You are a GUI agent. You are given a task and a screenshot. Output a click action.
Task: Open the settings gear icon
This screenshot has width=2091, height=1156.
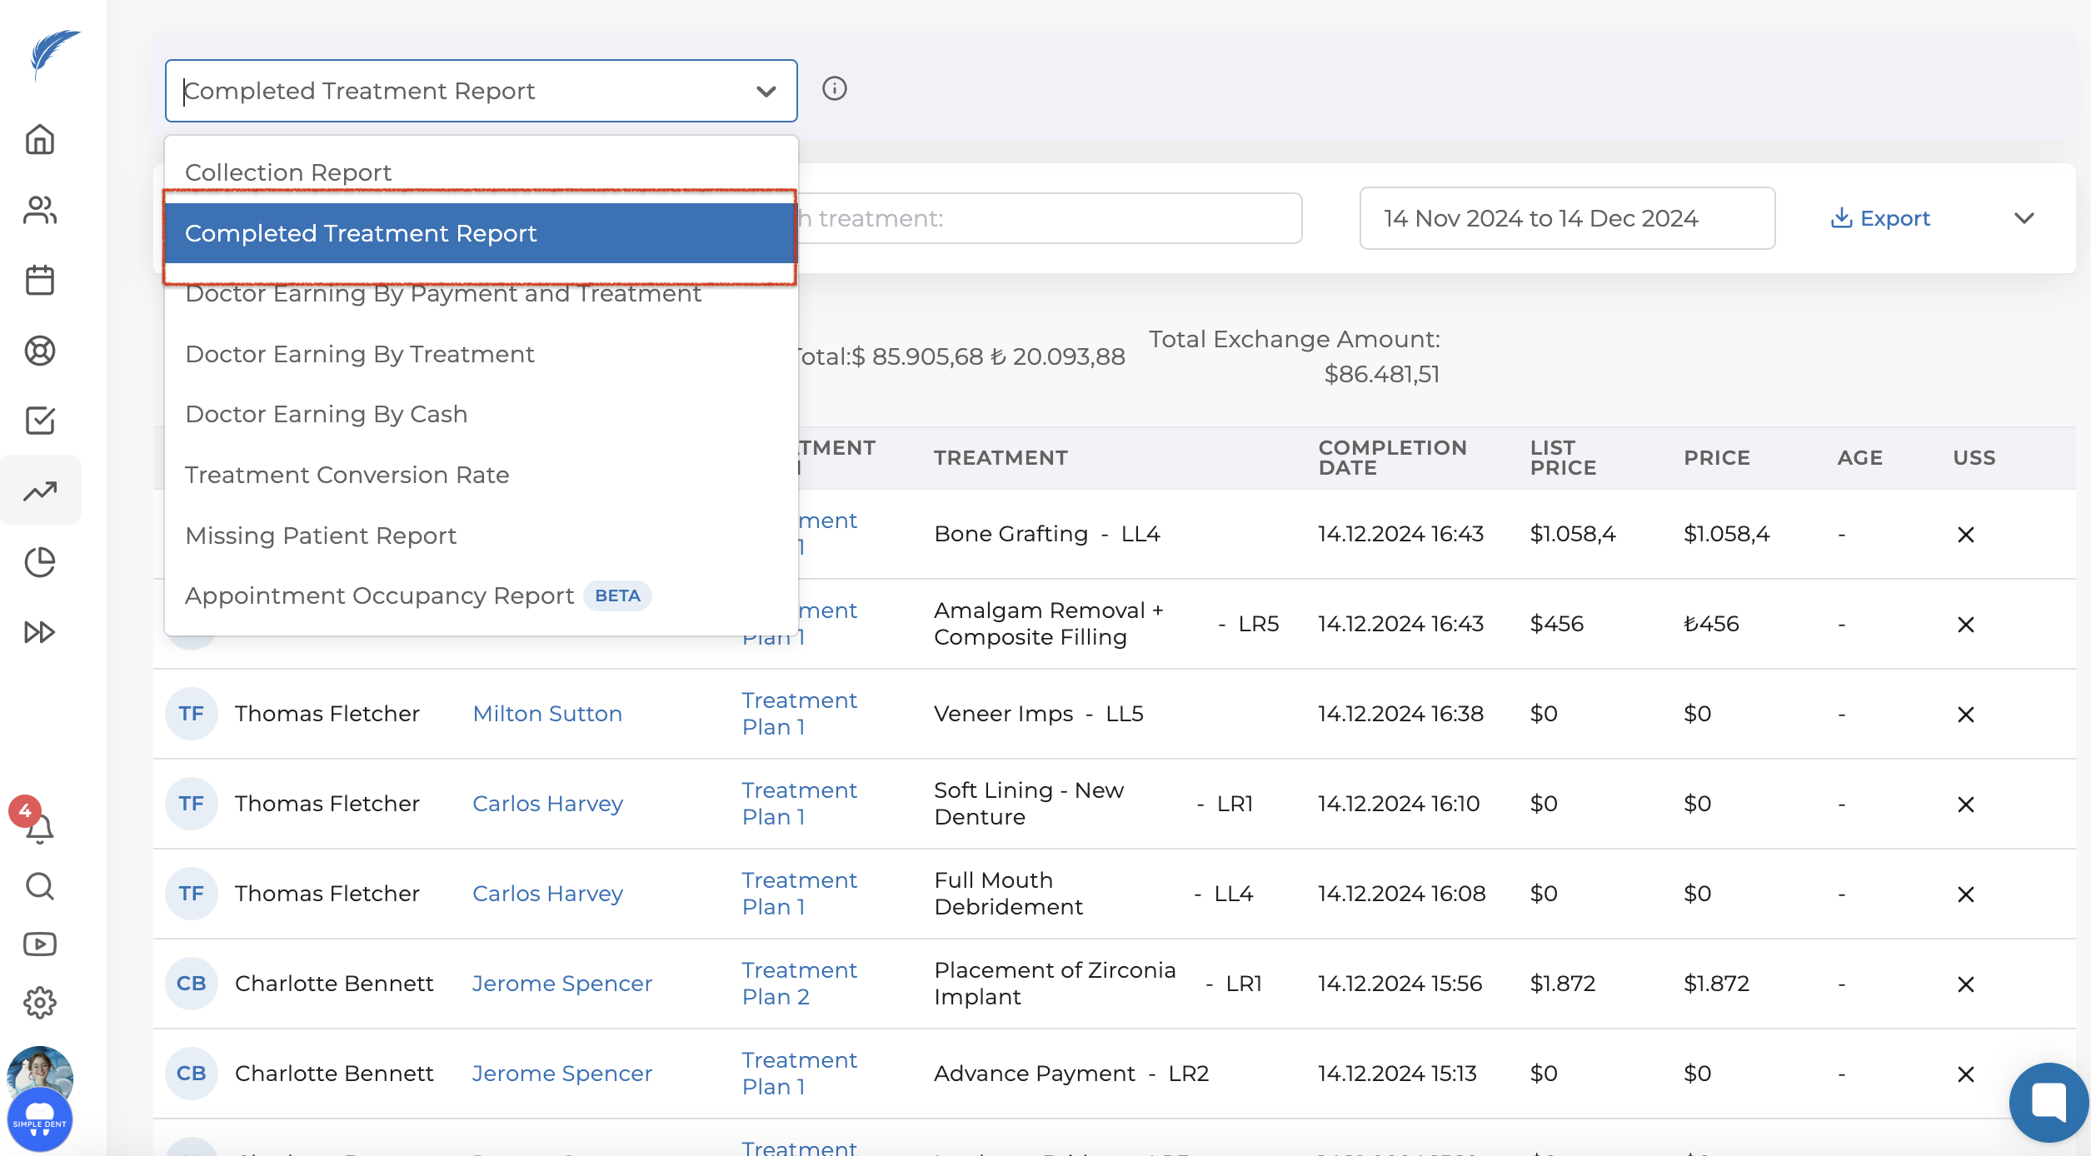click(x=40, y=1003)
